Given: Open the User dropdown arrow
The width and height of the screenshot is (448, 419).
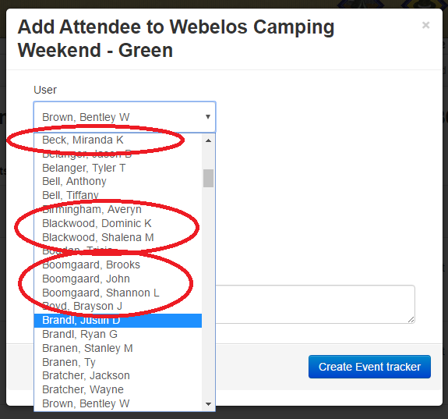Looking at the screenshot, I should click(x=208, y=117).
